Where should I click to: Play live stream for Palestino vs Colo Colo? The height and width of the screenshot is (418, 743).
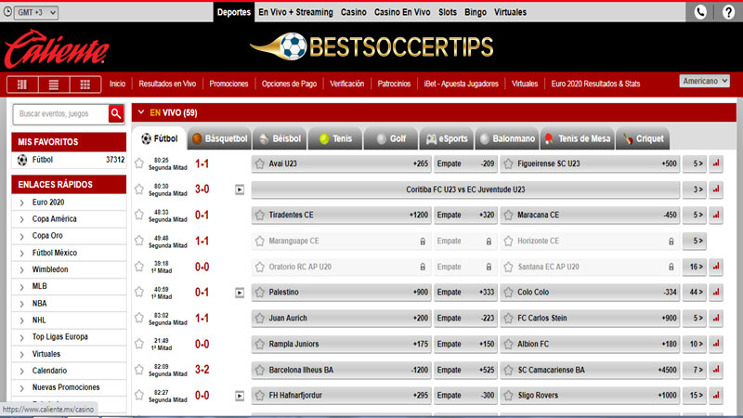240,293
